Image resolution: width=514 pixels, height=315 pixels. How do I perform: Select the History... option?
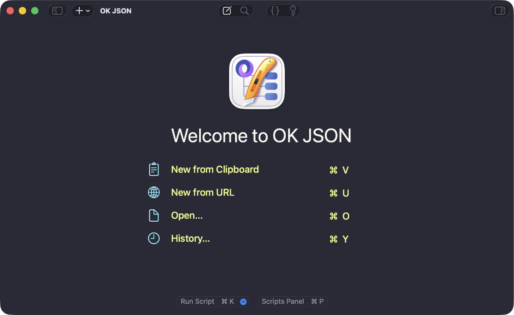coord(191,239)
